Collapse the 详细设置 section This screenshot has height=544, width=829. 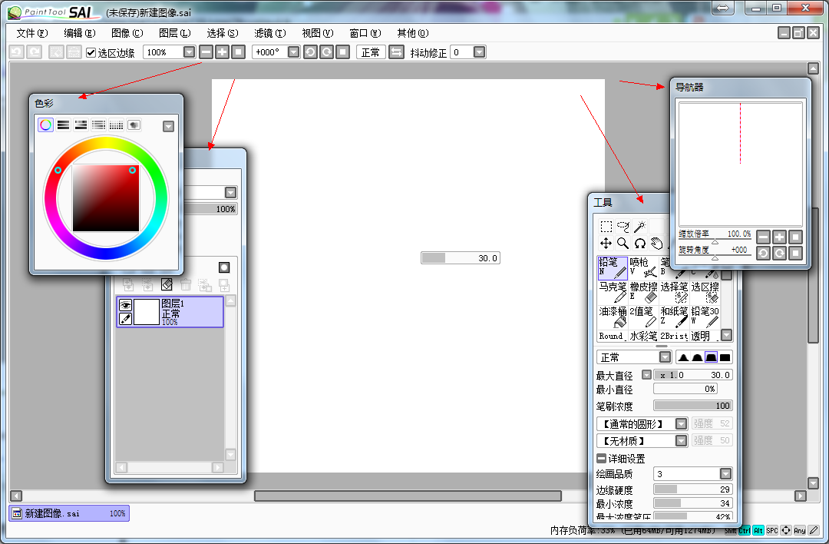click(x=601, y=458)
